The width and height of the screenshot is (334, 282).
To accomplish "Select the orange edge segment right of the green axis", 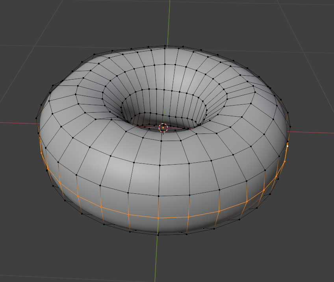I will (173, 217).
